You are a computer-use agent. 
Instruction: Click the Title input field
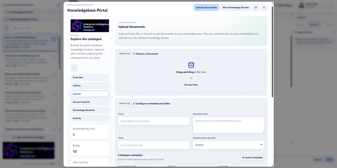pyautogui.click(x=154, y=121)
